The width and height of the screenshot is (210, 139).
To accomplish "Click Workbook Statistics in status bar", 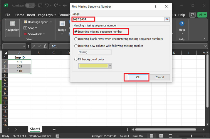I will (x=40, y=136).
